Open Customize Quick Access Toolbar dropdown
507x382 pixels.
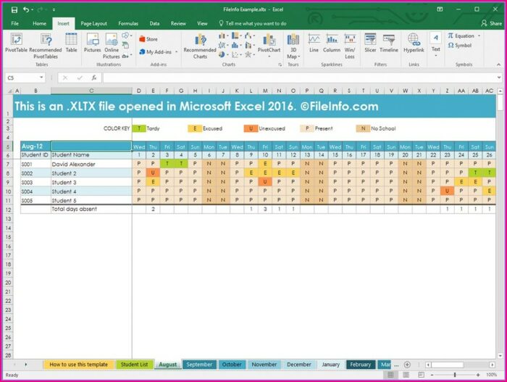point(54,10)
